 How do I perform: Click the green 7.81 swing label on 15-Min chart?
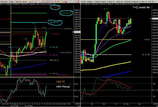point(33,24)
